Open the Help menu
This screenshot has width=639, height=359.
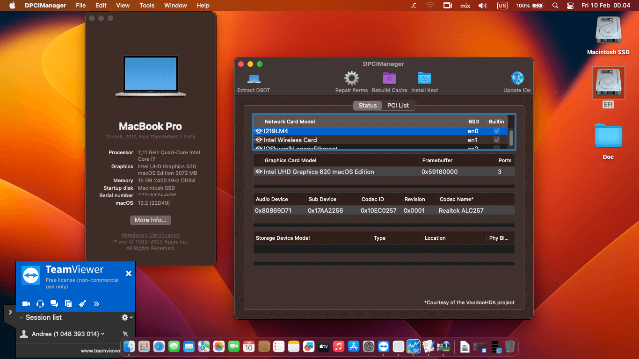[x=203, y=6]
